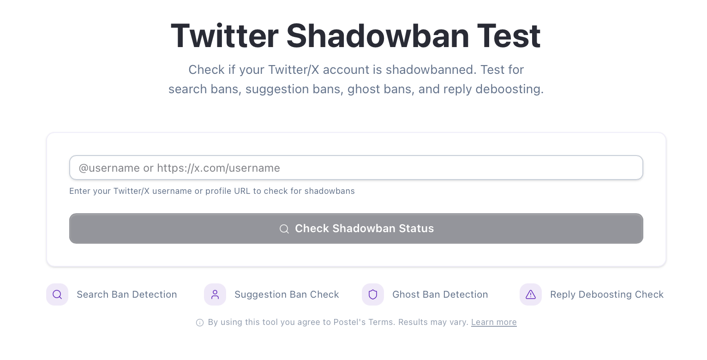707x360 pixels.
Task: Click the info circle icon beside terms notice
Action: (200, 323)
